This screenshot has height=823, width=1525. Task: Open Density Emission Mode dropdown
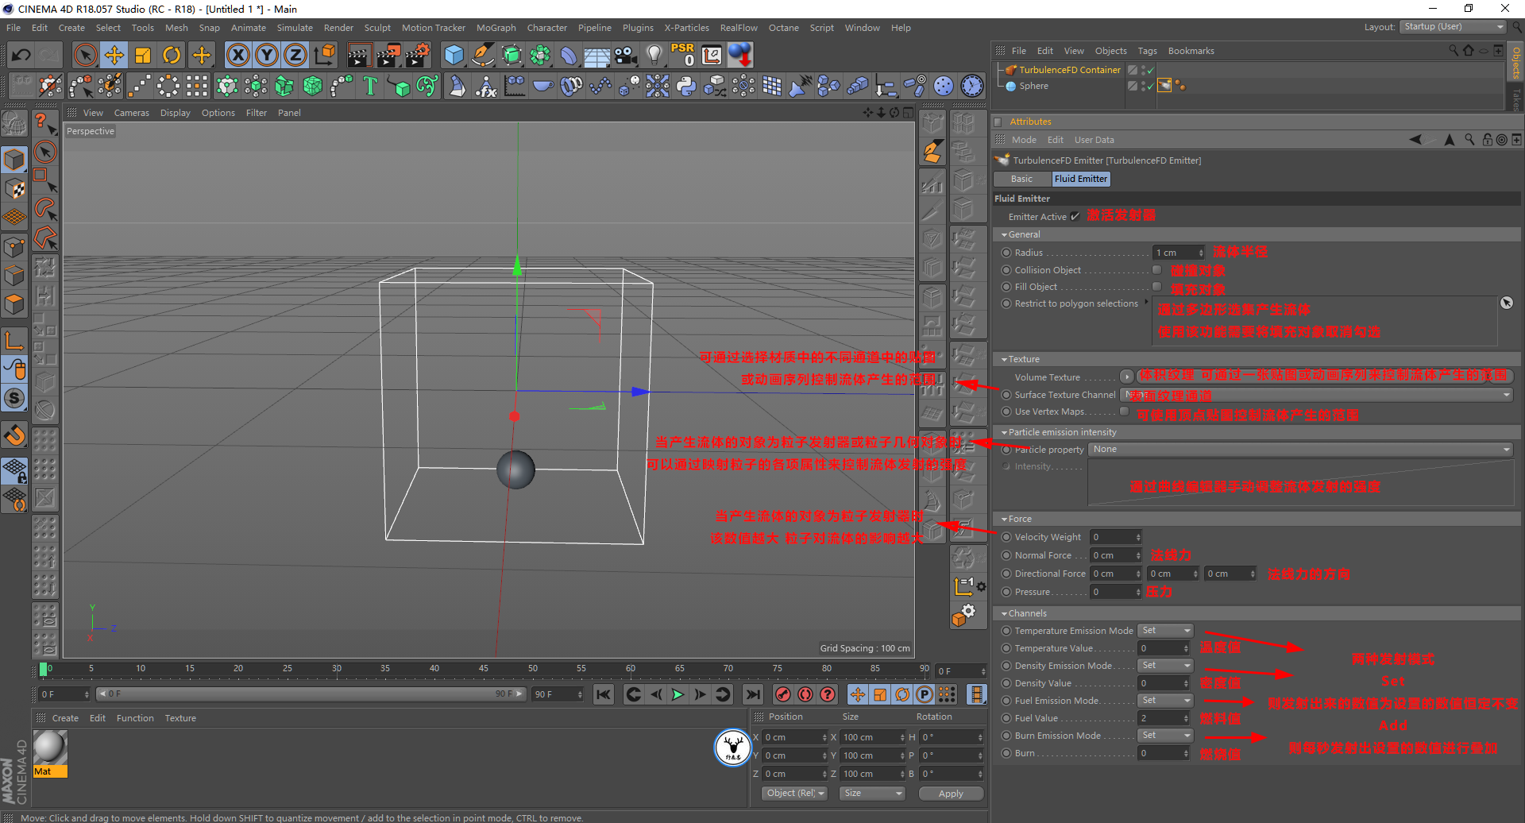tap(1165, 666)
